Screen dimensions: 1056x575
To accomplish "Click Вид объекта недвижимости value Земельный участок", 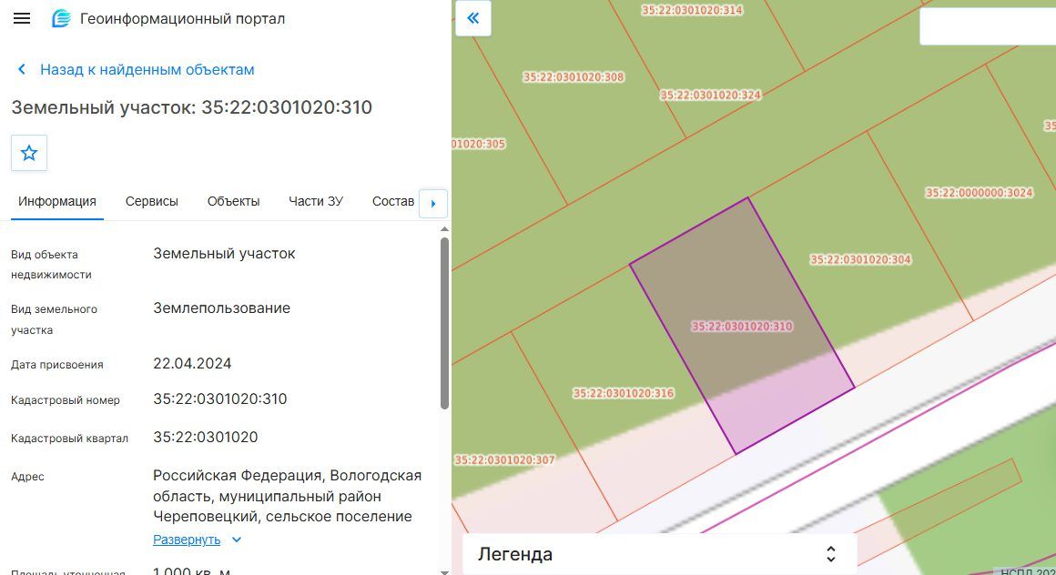I will (x=224, y=253).
